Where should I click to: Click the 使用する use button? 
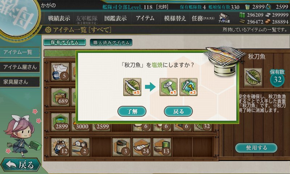[256, 148]
